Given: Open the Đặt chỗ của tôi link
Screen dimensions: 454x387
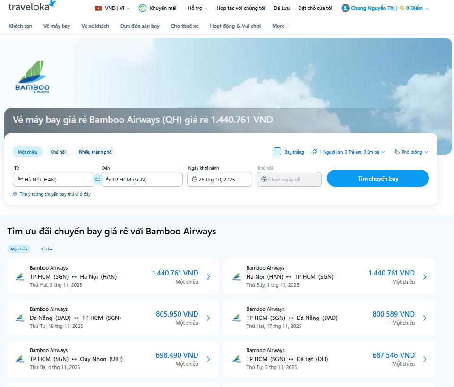Looking at the screenshot, I should (x=315, y=8).
